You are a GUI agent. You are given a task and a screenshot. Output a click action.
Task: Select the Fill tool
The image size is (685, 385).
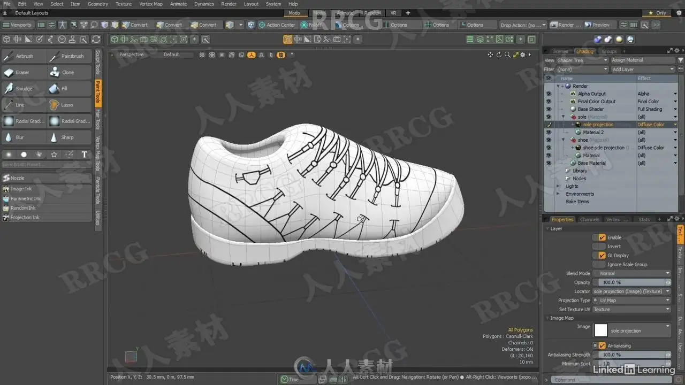point(70,89)
